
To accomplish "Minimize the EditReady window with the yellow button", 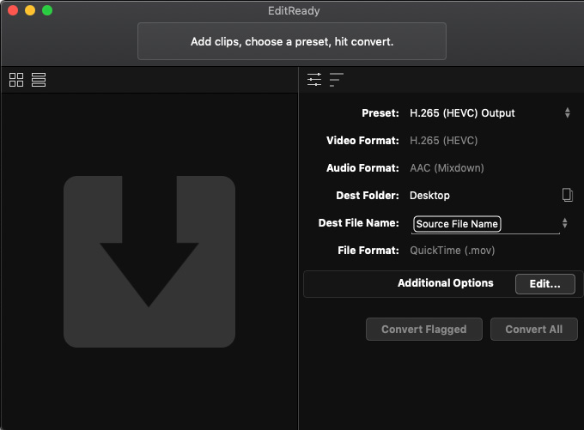I will pyautogui.click(x=30, y=10).
